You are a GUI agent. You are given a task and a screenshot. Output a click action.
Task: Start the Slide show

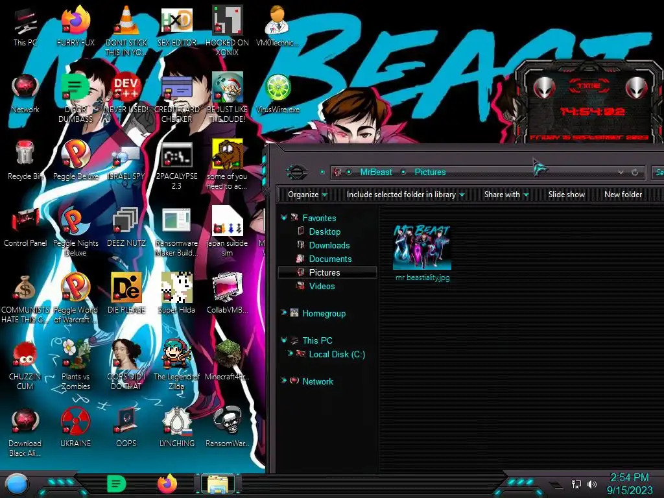[567, 195]
